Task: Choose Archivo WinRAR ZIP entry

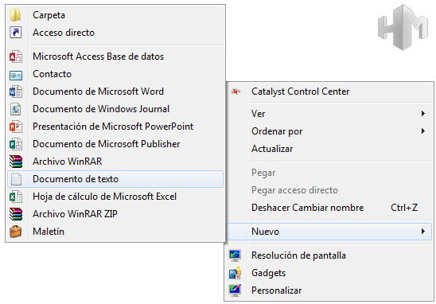Action: (75, 214)
